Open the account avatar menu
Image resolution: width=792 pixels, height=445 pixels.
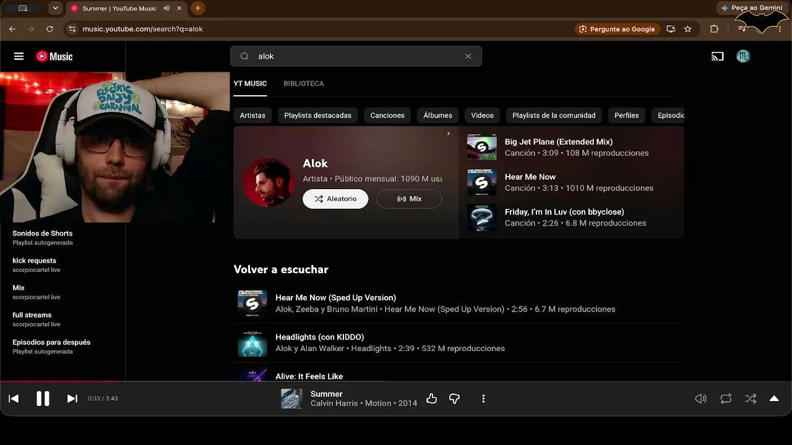pyautogui.click(x=743, y=56)
